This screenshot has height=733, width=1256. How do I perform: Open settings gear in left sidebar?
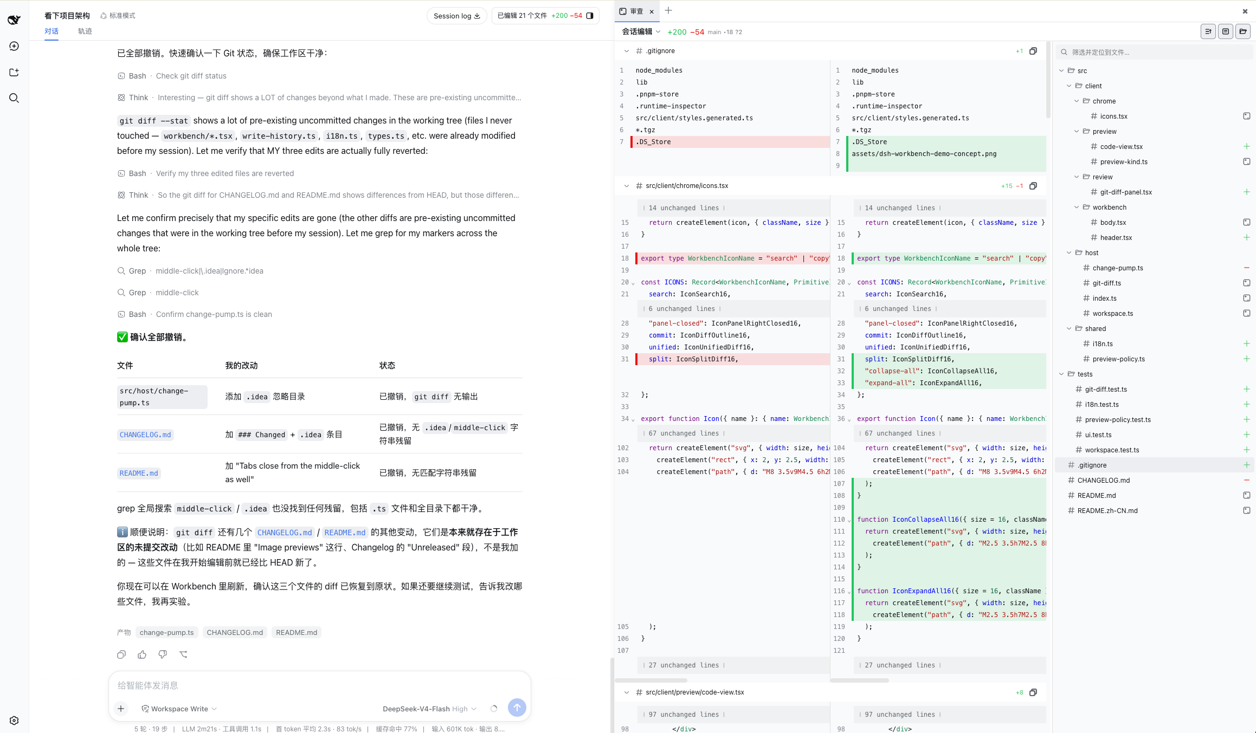[x=15, y=721]
